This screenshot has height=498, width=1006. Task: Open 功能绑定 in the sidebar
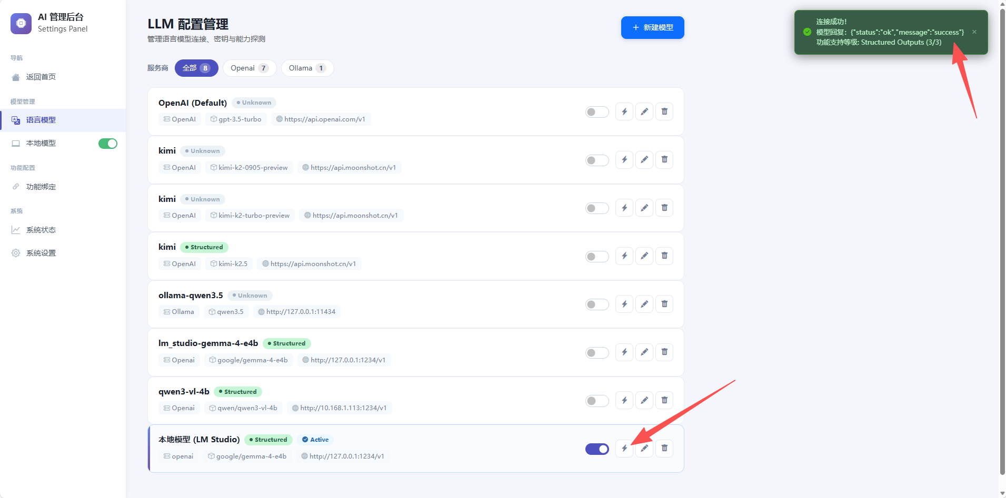[x=41, y=187]
